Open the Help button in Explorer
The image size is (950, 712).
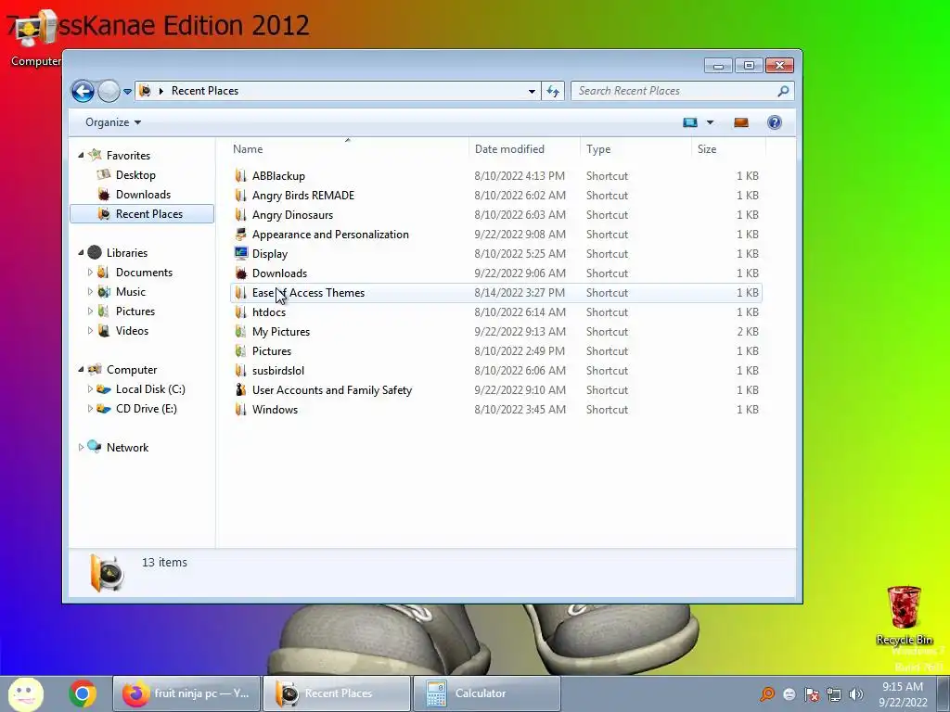click(x=775, y=122)
